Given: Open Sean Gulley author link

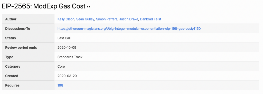Looking at the screenshot, I should tap(85, 19).
